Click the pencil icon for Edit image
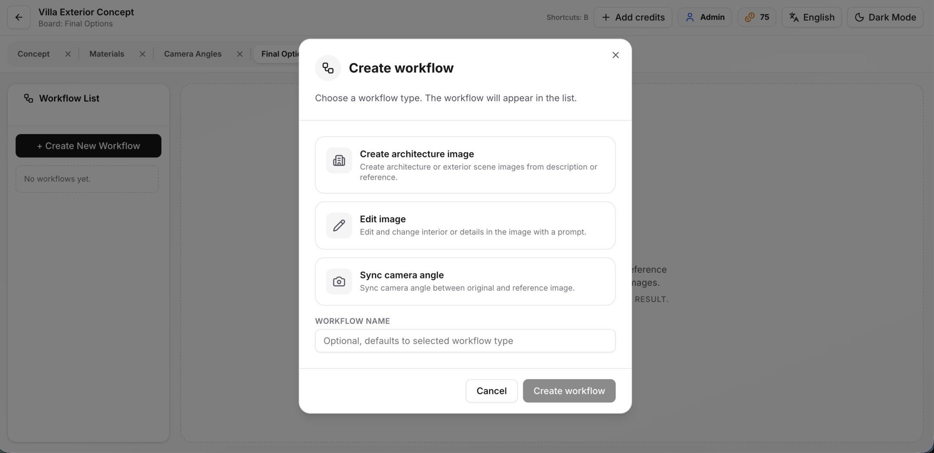Screen dimensions: 934x453 point(339,226)
